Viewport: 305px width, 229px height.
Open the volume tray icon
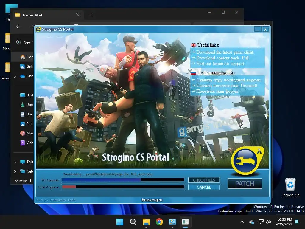268,222
